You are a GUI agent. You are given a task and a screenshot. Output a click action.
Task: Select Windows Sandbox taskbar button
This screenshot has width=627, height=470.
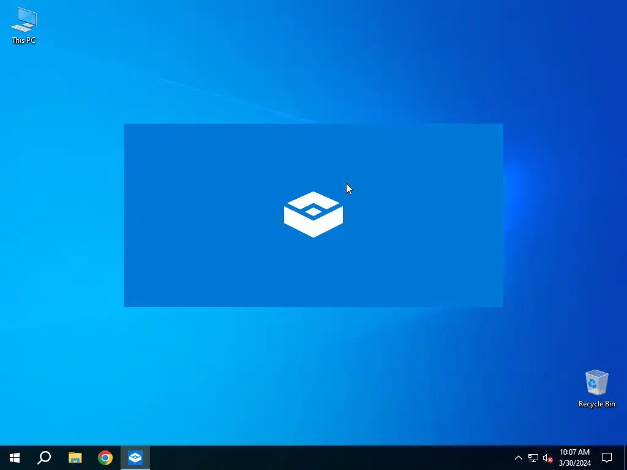click(x=135, y=458)
